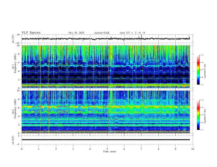
Task: Click the "ch.1(V)" waveform axis label
Action: [x=13, y=39]
